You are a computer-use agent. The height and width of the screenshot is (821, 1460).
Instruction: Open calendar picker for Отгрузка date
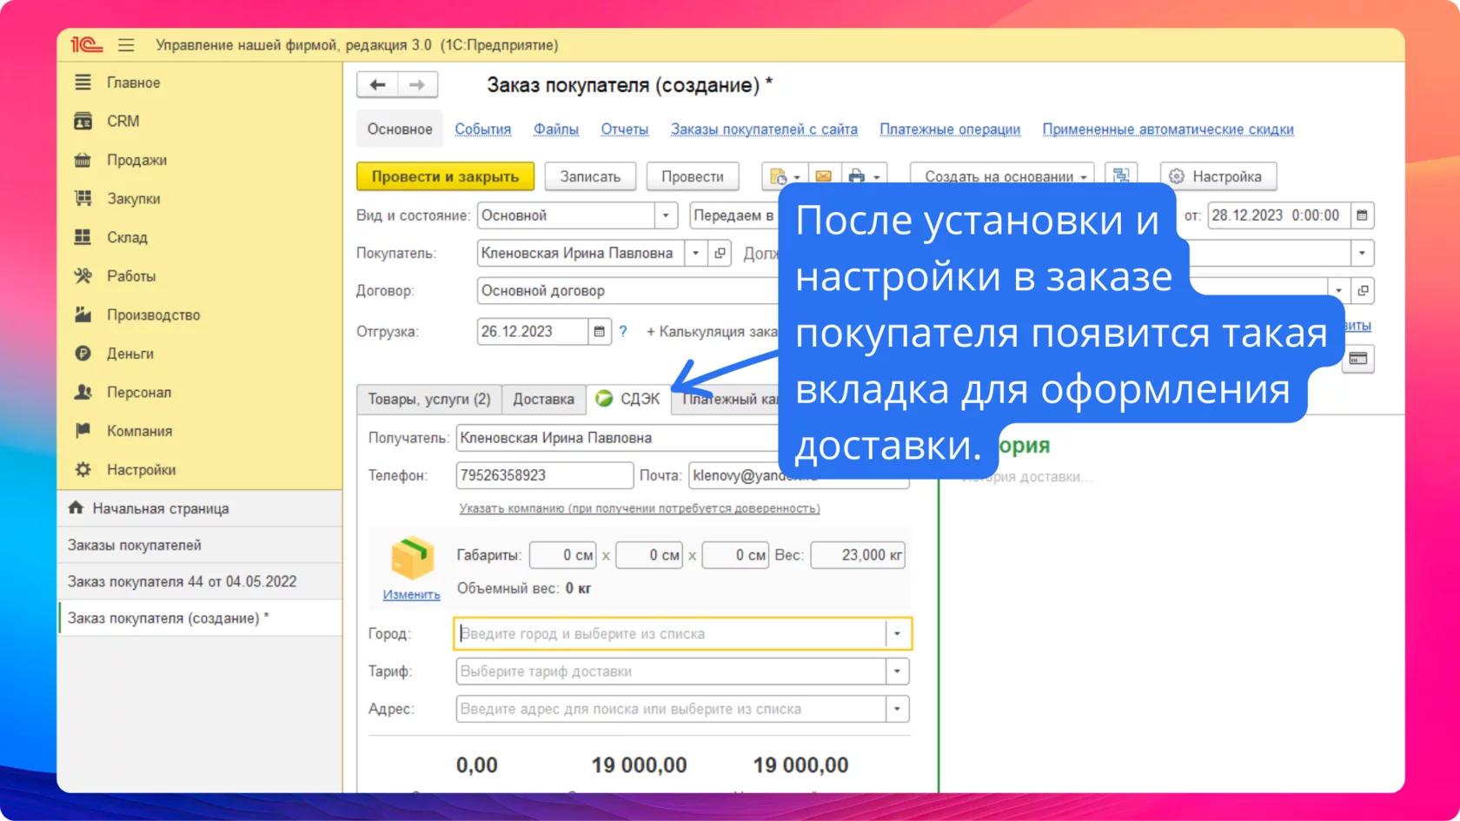click(599, 331)
